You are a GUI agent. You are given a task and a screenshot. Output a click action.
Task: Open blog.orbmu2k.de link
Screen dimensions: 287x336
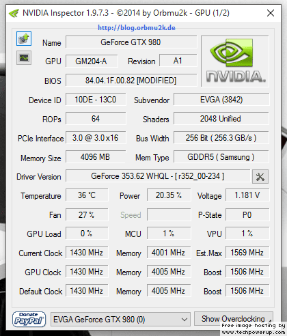point(137,28)
